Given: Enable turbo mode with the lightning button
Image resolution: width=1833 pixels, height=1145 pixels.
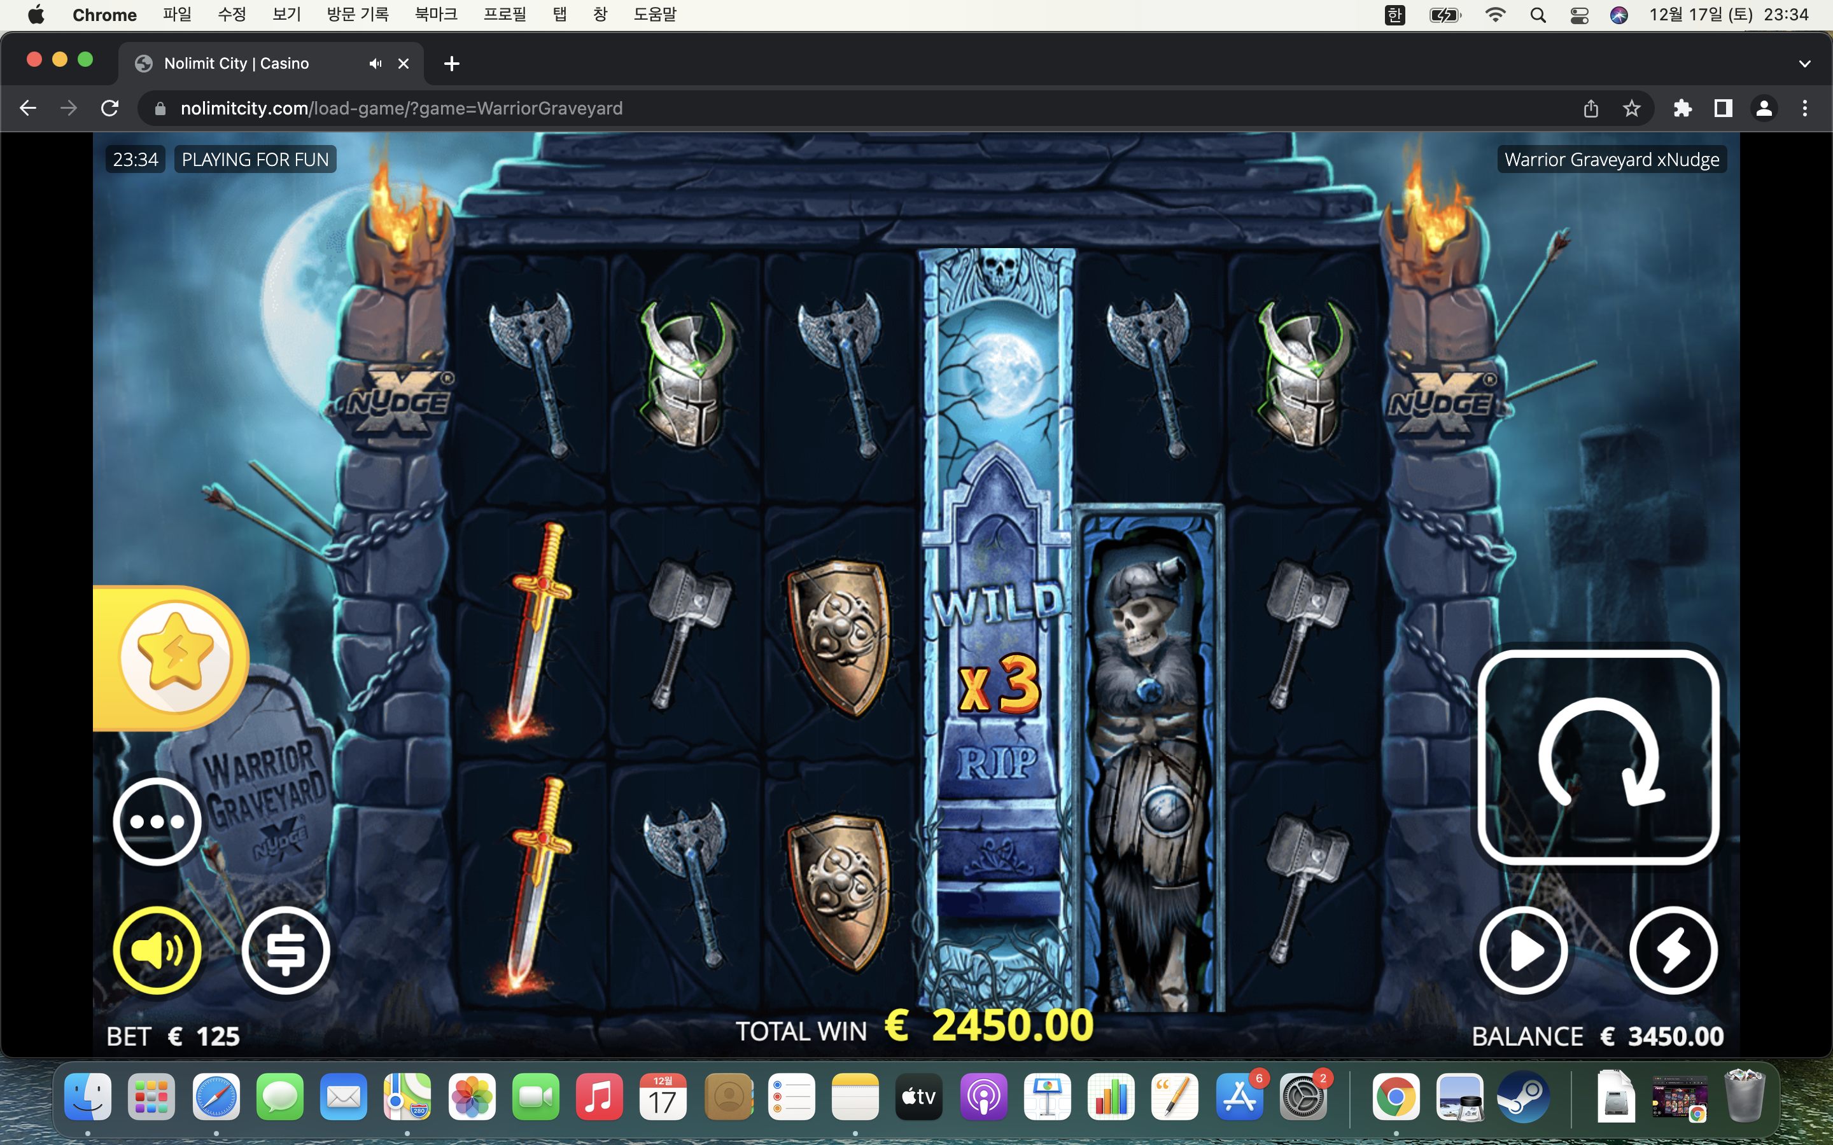Looking at the screenshot, I should pyautogui.click(x=1673, y=950).
